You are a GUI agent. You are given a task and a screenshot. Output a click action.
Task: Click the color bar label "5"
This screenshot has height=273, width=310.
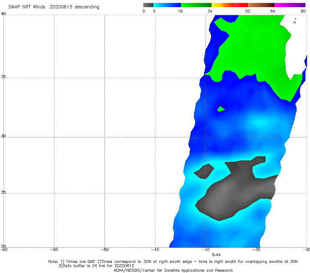pos(154,11)
